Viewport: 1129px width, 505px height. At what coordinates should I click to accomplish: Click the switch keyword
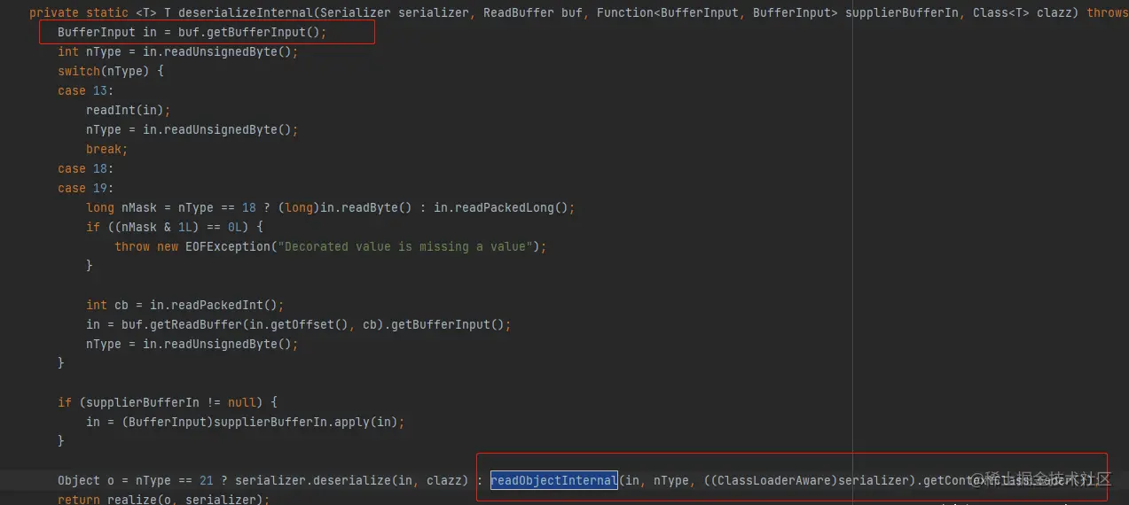79,71
